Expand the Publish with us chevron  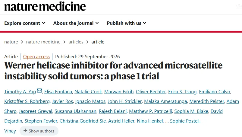point(145,23)
